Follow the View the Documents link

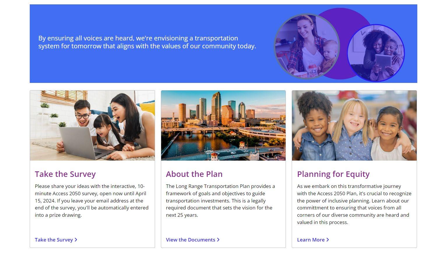(x=190, y=240)
